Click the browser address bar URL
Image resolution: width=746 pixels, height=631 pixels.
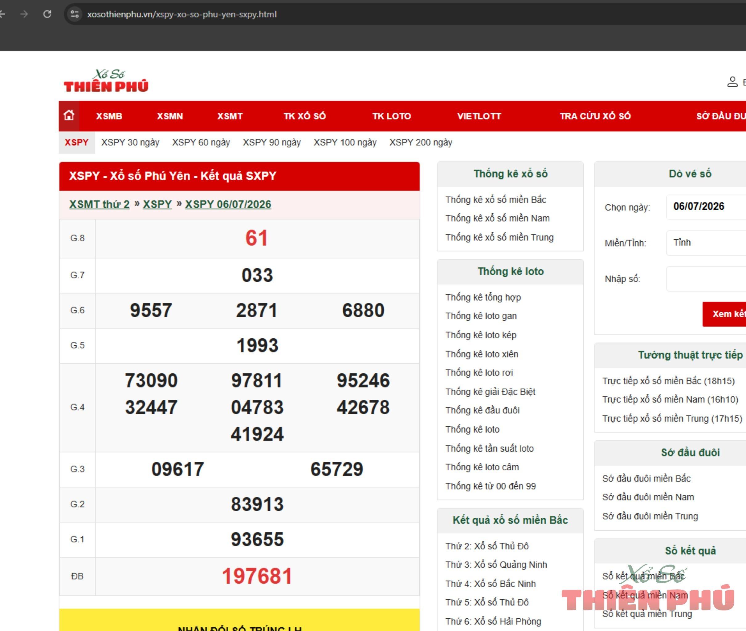point(182,14)
